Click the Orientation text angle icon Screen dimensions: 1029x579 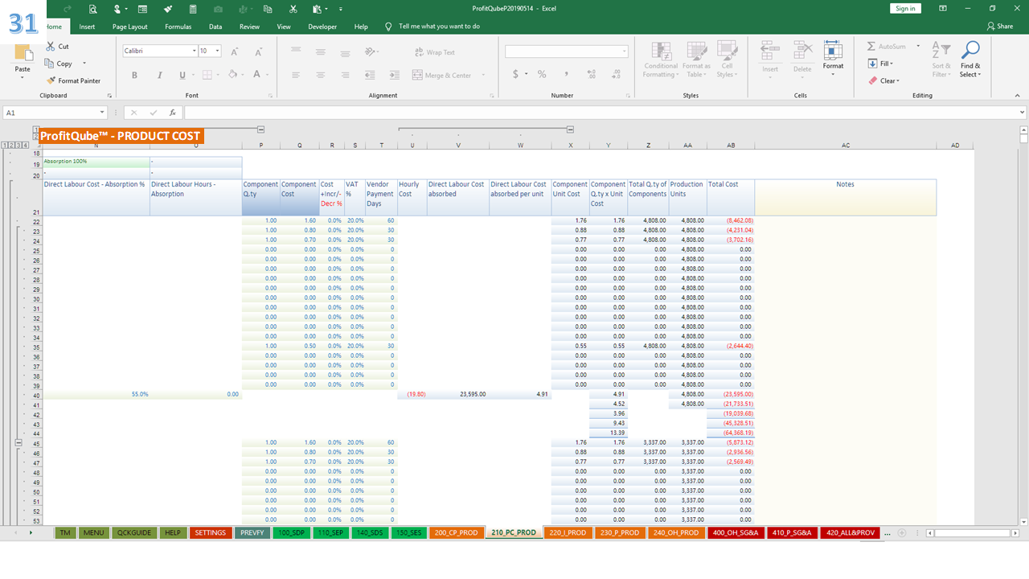(x=371, y=51)
